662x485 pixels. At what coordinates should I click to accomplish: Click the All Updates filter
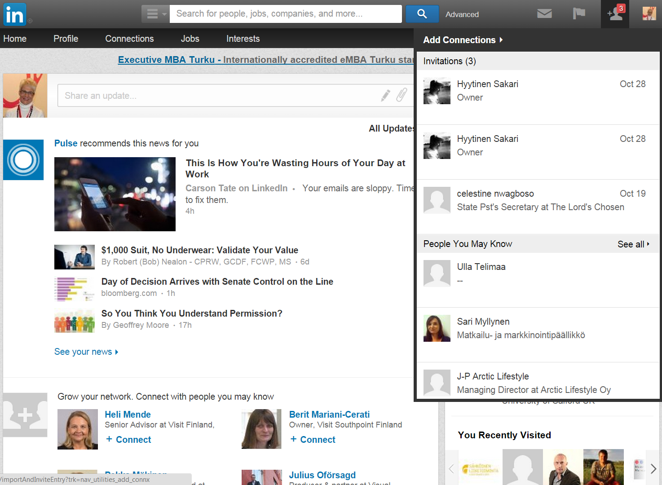[391, 128]
